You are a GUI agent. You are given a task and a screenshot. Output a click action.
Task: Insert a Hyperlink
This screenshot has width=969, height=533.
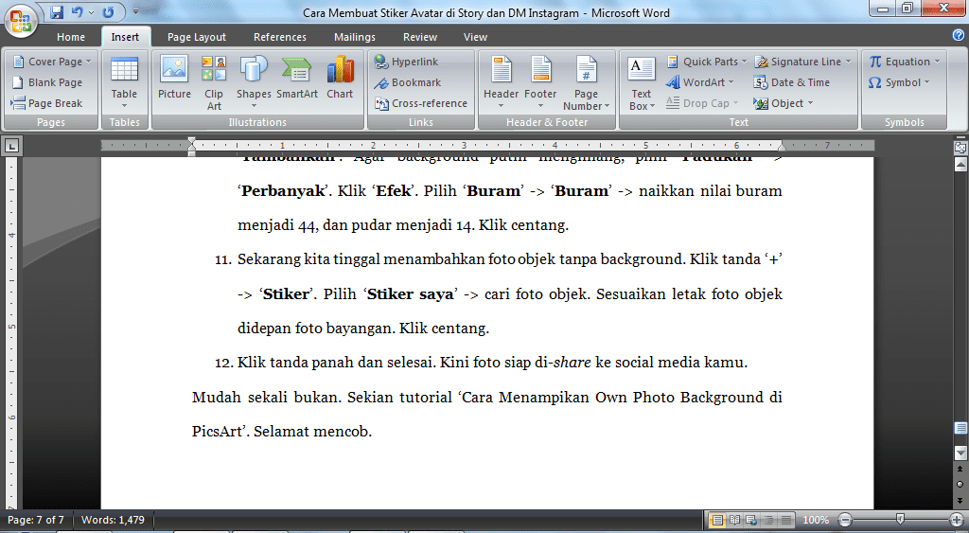coord(406,62)
